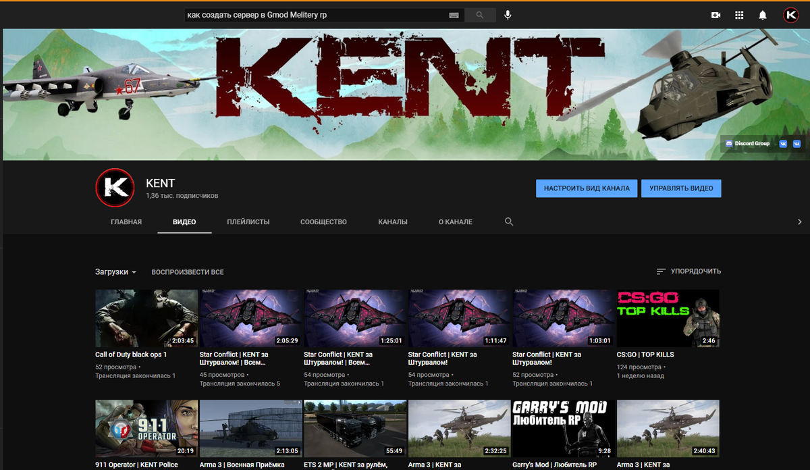
Task: Click '1,36 тыс. подписчиков' text
Action: pyautogui.click(x=182, y=196)
